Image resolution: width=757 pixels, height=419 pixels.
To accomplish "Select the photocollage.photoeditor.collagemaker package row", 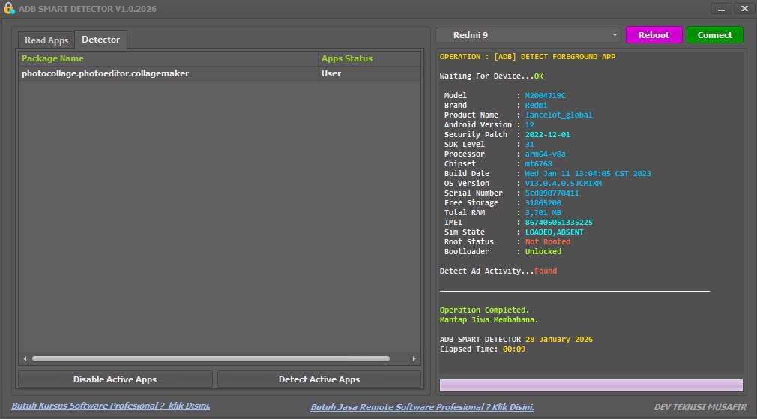I will (106, 73).
